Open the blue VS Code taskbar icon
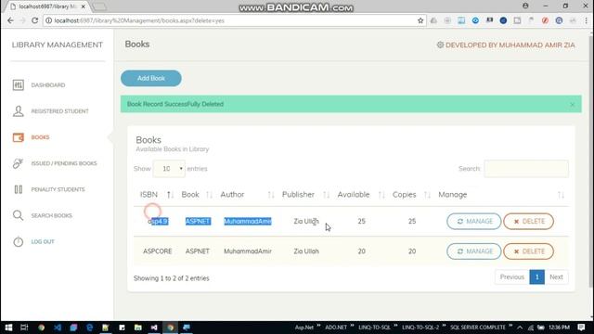This screenshot has height=334, width=594. click(58, 328)
